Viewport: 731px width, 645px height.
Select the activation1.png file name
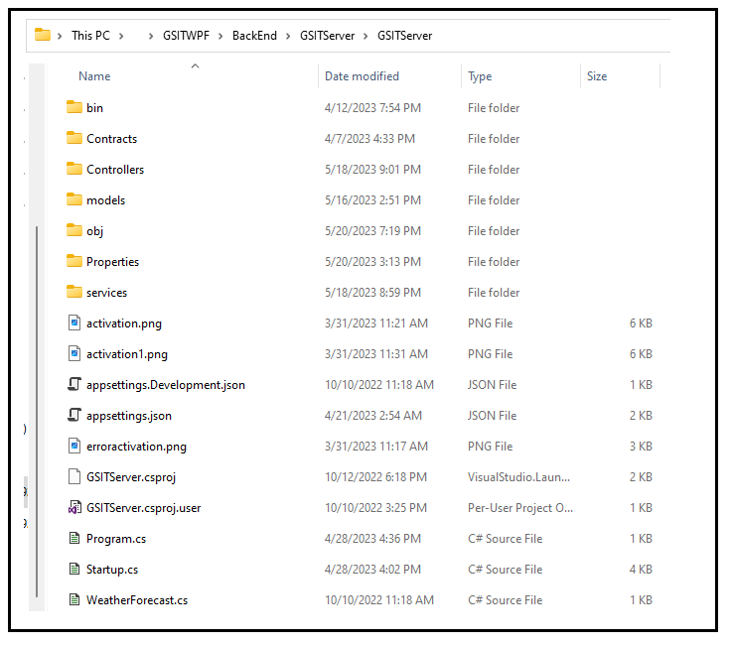[127, 354]
